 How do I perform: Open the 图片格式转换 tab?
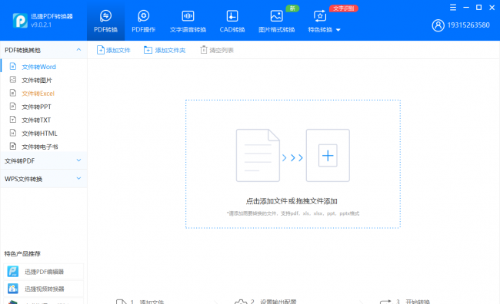coord(276,21)
